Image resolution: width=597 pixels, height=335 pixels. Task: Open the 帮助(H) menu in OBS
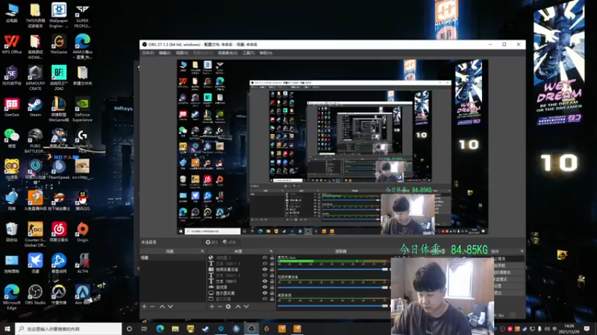click(266, 53)
